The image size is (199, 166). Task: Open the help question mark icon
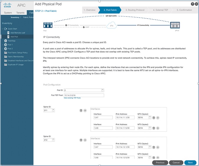click(193, 4)
